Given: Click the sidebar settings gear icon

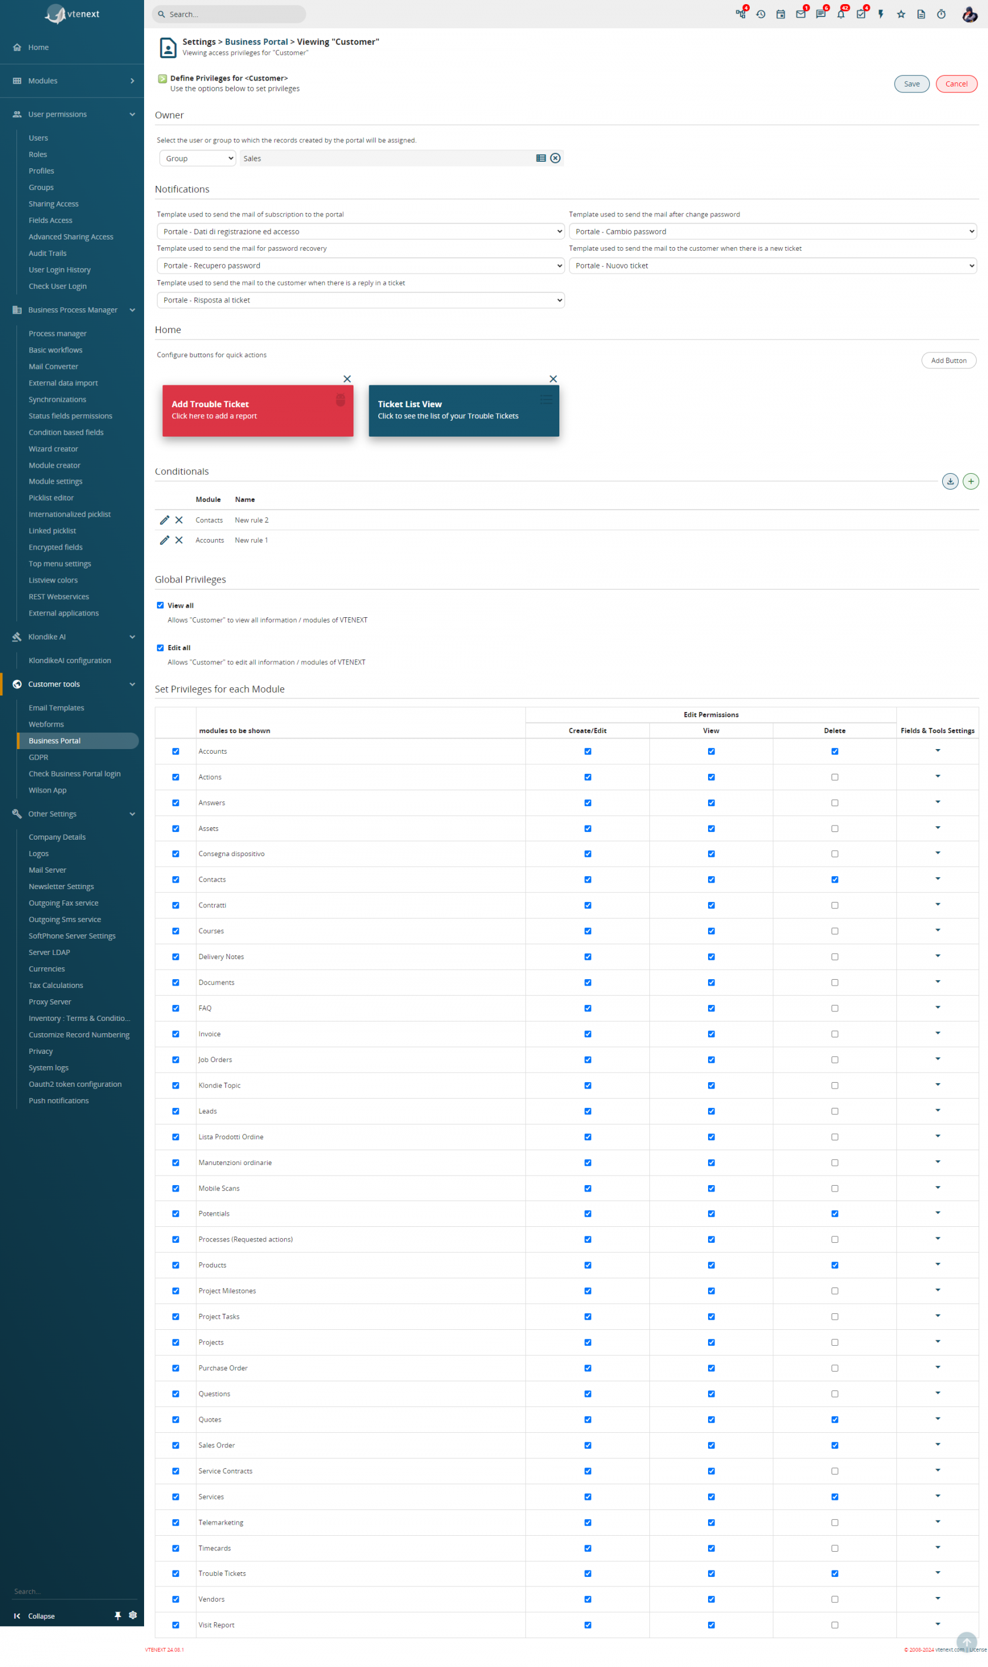Looking at the screenshot, I should 132,1615.
